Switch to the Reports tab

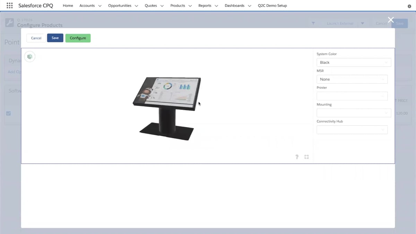pos(205,6)
